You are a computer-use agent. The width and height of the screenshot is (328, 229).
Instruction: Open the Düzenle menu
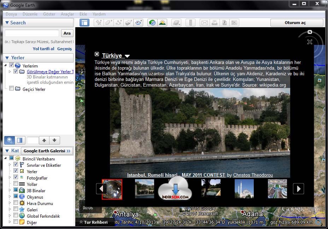point(30,14)
